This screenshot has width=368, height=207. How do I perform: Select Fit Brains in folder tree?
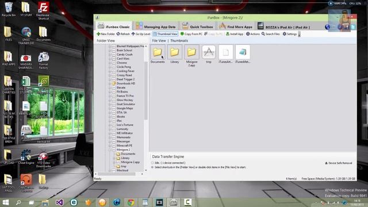tap(122, 92)
